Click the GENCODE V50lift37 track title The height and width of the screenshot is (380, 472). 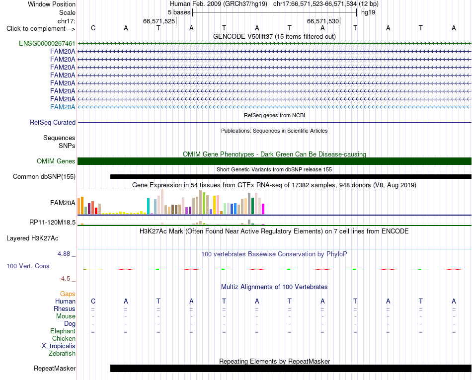tap(274, 36)
